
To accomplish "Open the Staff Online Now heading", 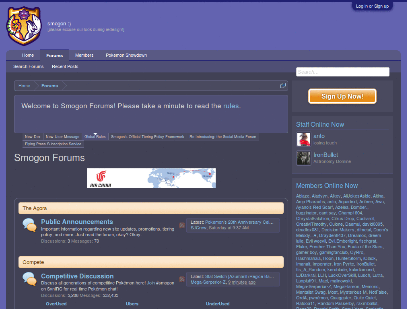I will [320, 125].
